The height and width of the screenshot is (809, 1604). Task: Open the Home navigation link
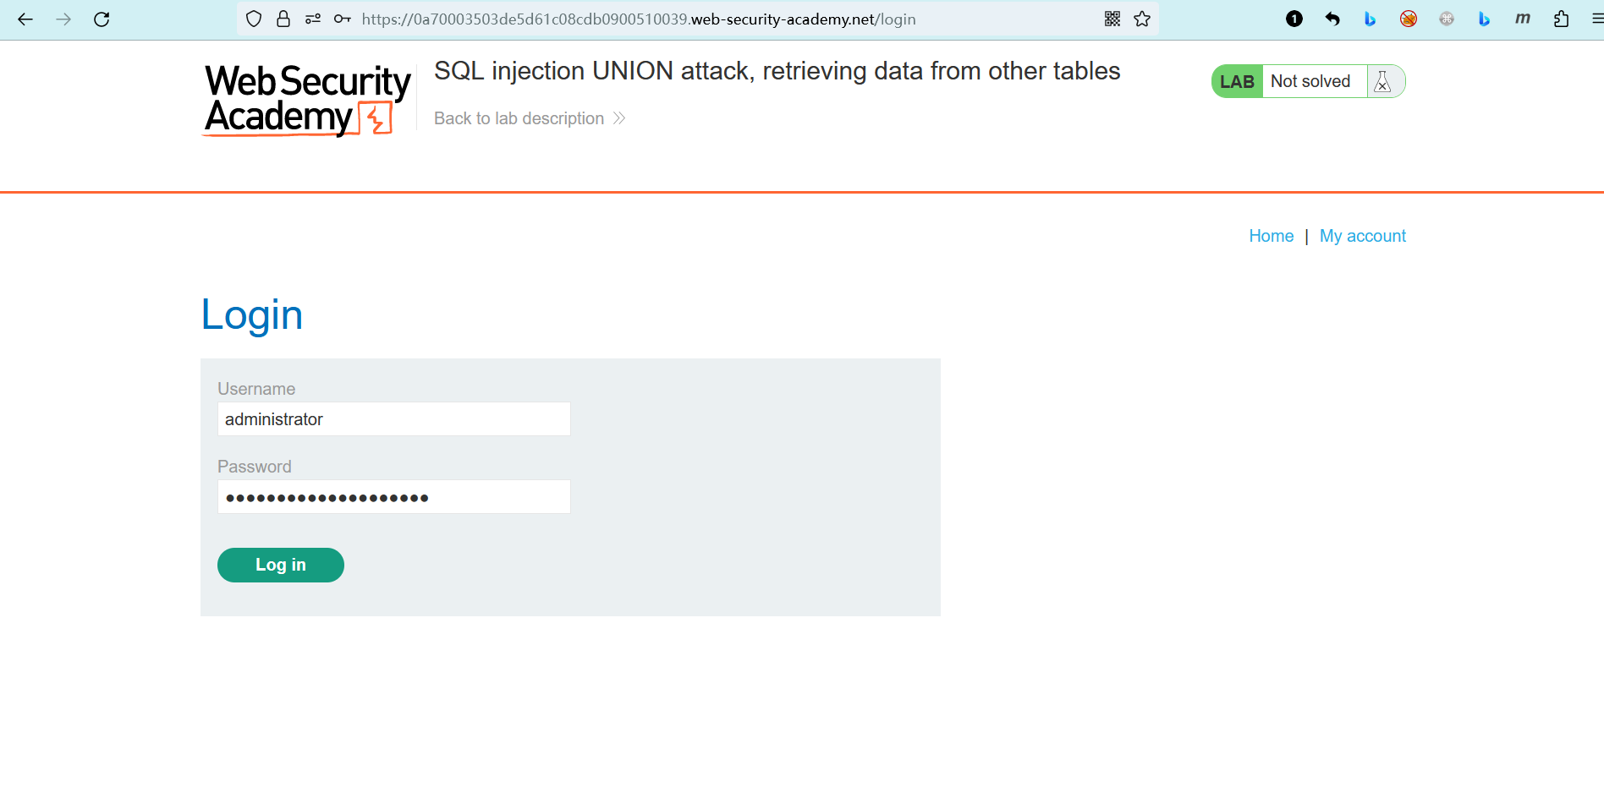(x=1271, y=236)
